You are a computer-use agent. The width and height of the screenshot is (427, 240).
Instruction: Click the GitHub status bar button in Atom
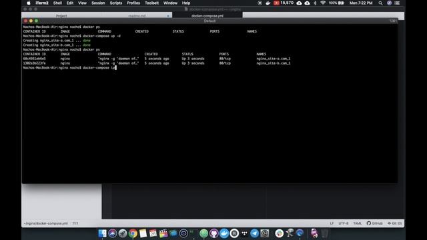point(374,223)
